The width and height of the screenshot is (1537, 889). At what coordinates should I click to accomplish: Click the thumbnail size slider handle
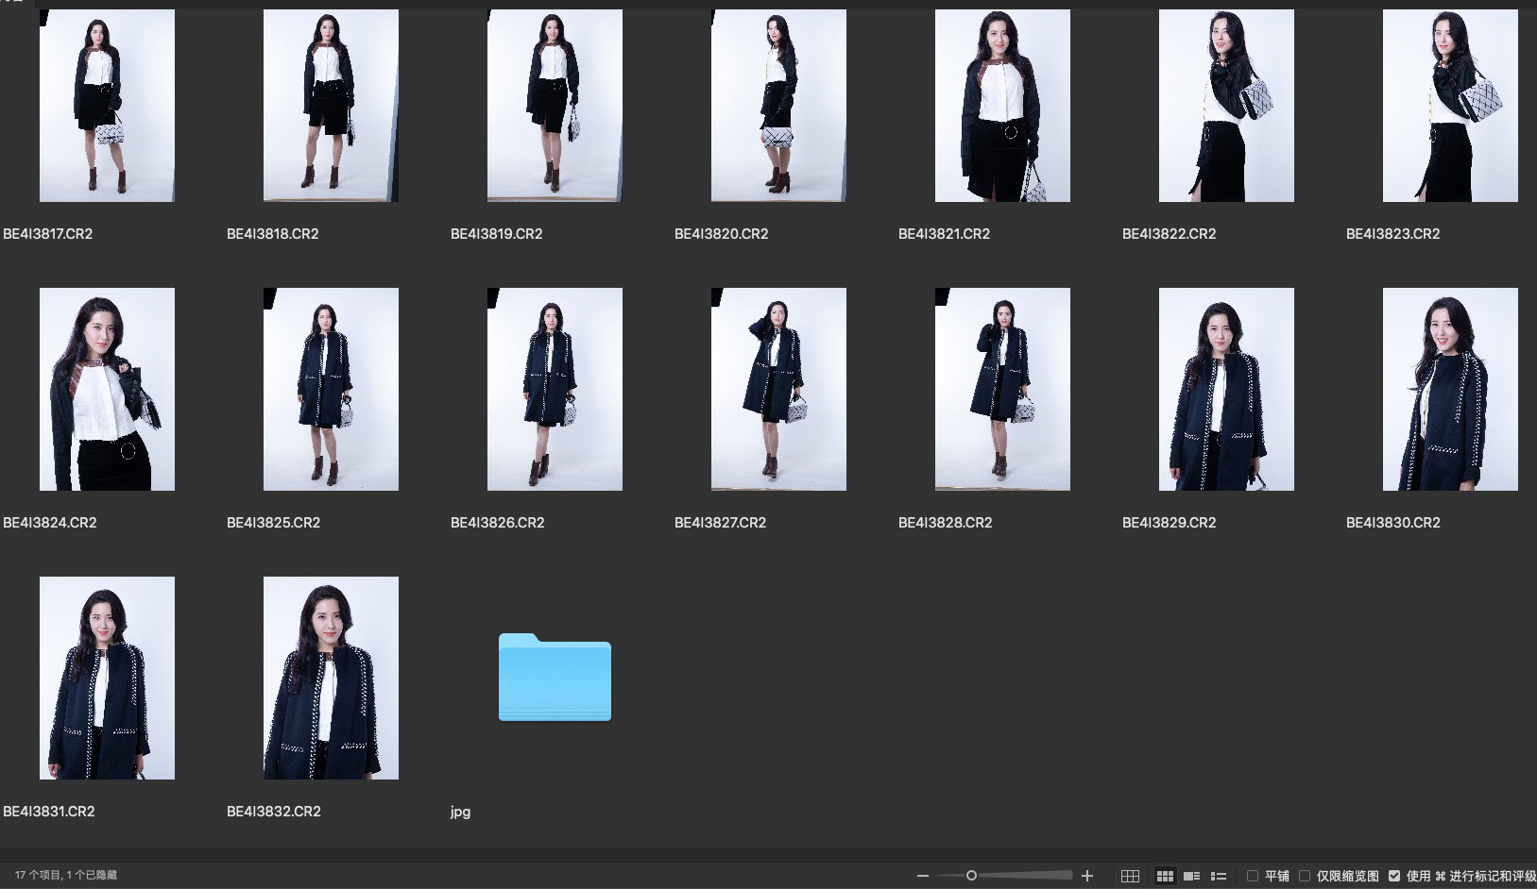tap(971, 876)
